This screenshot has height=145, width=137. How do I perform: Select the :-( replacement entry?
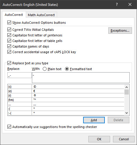[66, 113]
